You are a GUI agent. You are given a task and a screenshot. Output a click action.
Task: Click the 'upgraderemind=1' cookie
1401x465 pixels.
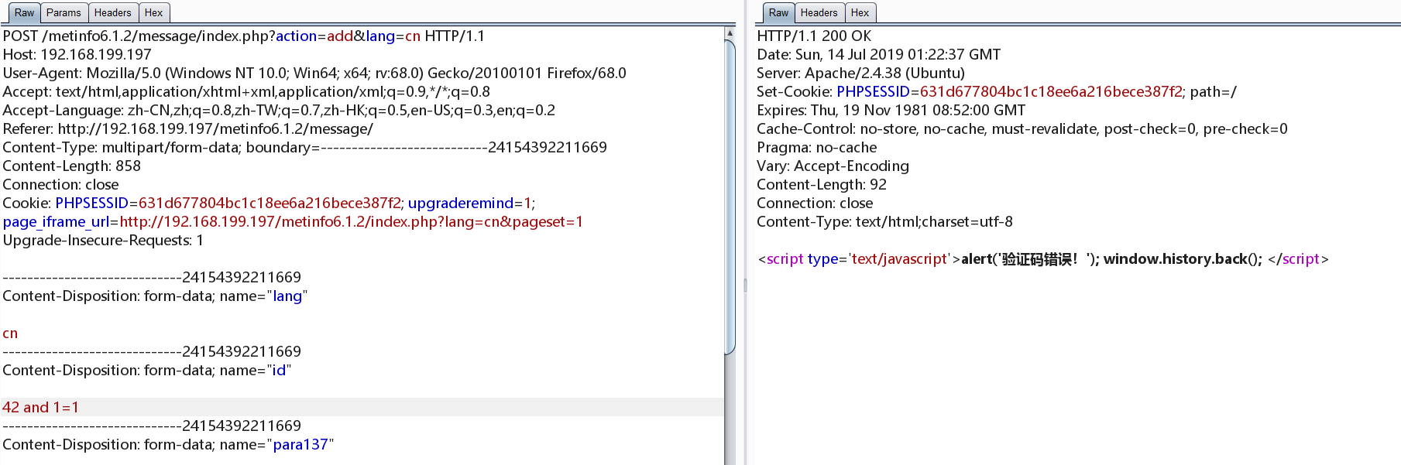point(470,203)
